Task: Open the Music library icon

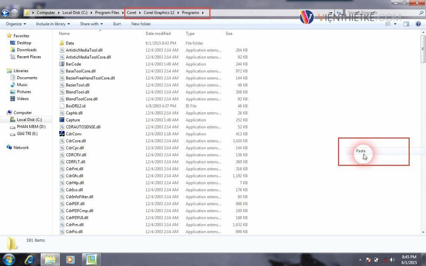Action: click(13, 85)
